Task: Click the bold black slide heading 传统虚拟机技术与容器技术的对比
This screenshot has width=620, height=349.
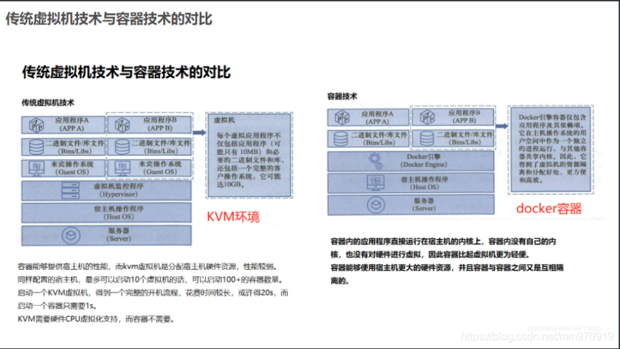Action: coord(126,72)
